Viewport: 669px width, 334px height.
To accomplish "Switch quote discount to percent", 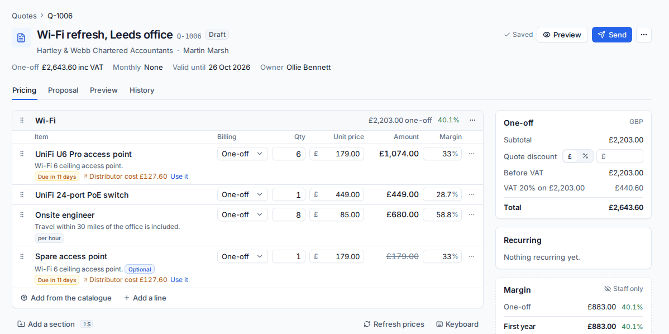I will click(585, 156).
